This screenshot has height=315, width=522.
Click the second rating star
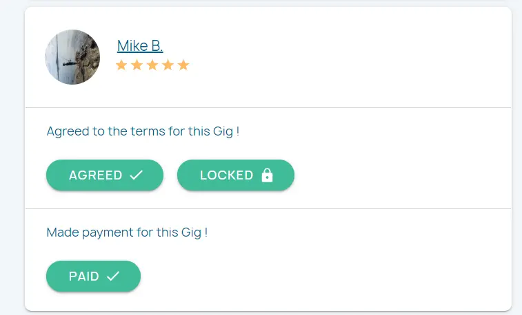(x=137, y=65)
